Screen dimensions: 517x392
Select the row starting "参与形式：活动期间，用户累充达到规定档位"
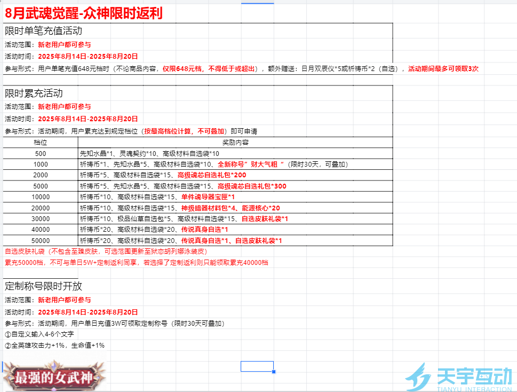tap(131, 131)
